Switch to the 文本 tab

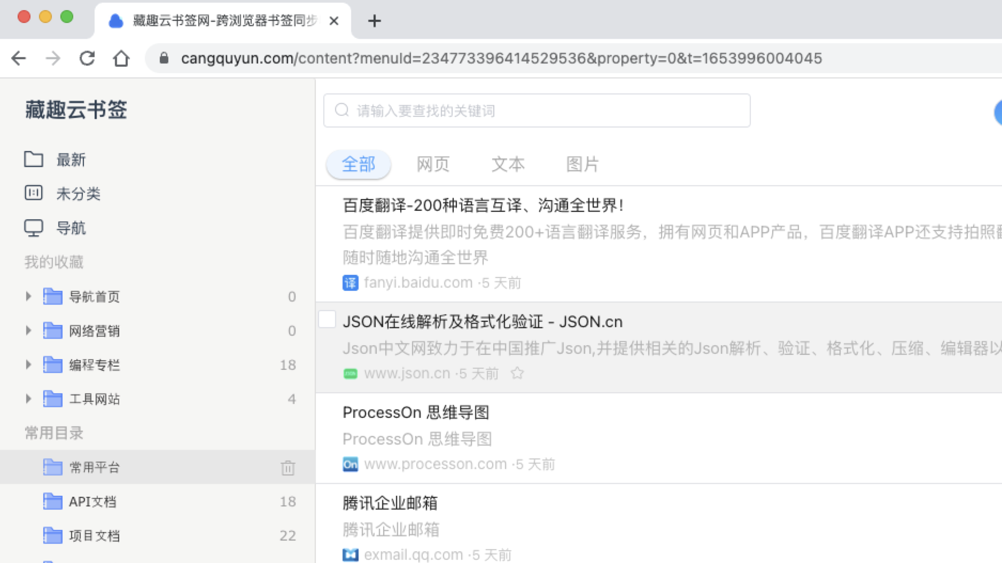[x=508, y=164]
